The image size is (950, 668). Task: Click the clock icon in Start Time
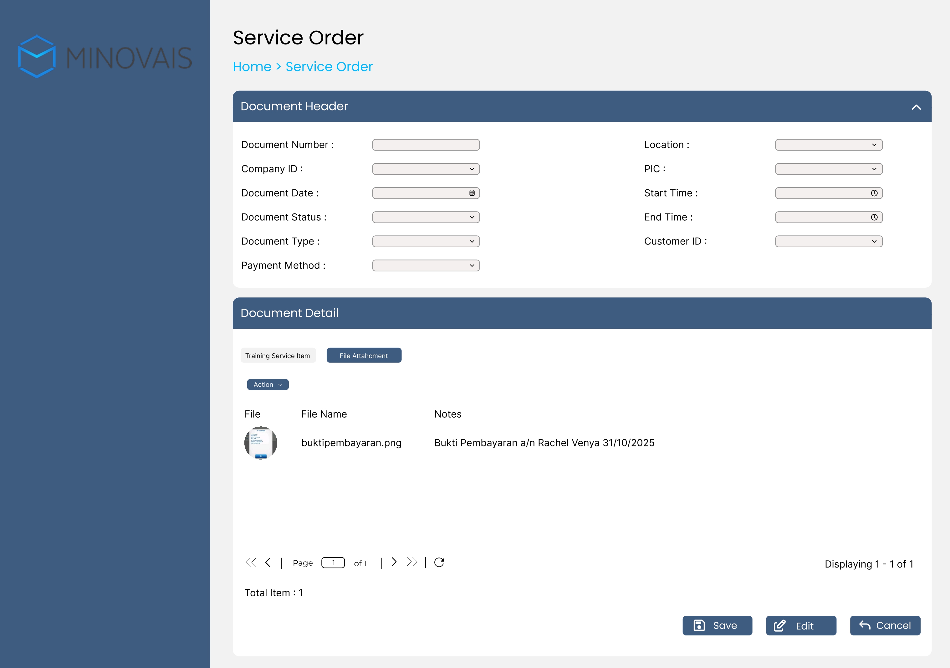coord(874,193)
